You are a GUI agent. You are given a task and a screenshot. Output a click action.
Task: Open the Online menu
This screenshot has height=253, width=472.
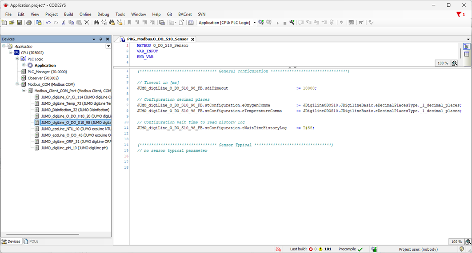coord(85,14)
